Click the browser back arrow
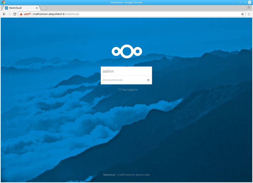 [4, 14]
